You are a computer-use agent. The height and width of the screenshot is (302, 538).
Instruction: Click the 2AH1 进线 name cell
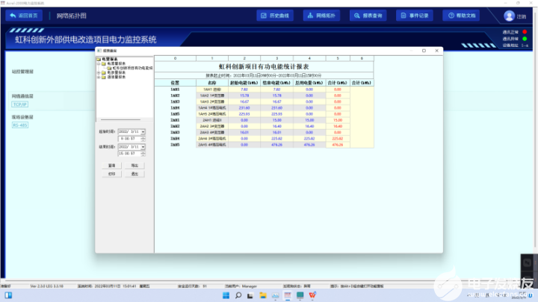point(212,120)
